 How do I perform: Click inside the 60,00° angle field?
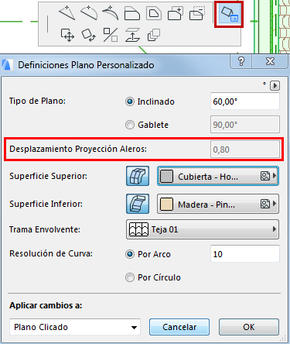[245, 101]
